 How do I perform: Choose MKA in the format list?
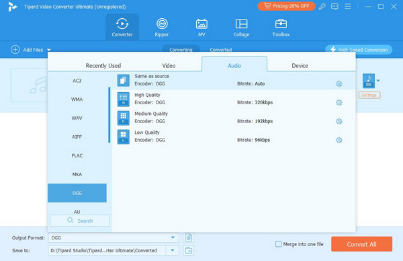pos(77,174)
